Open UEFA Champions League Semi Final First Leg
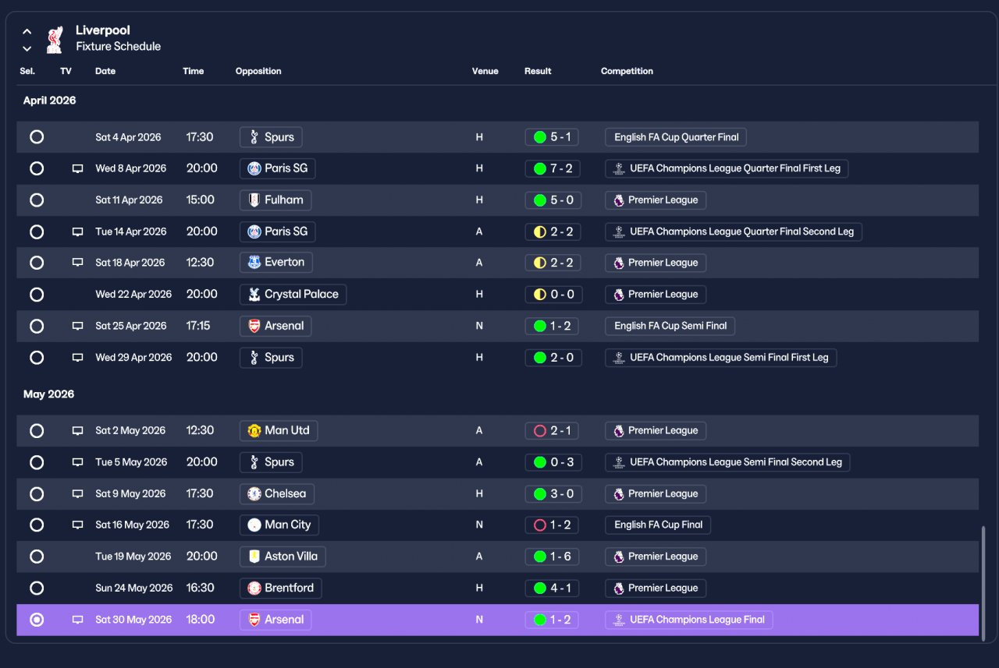999x668 pixels. click(720, 358)
